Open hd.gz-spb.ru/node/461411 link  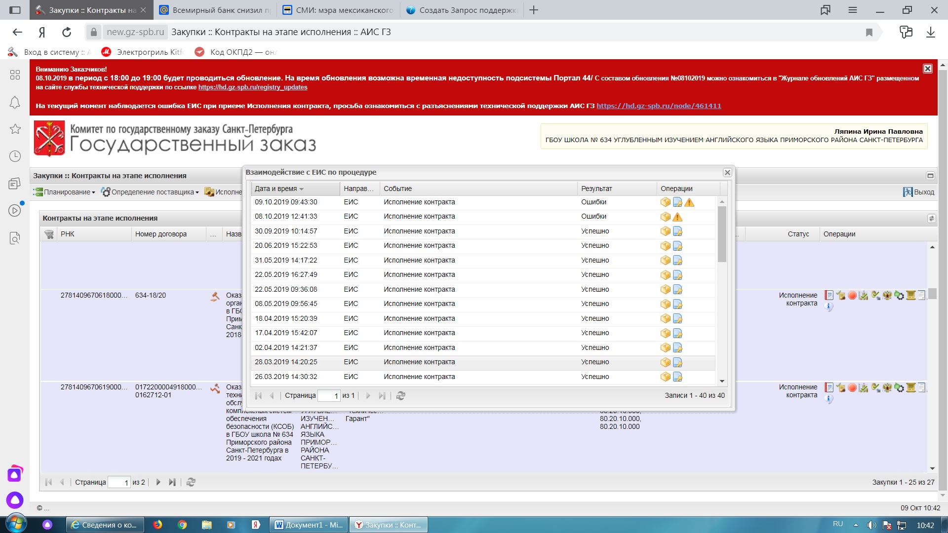658,106
